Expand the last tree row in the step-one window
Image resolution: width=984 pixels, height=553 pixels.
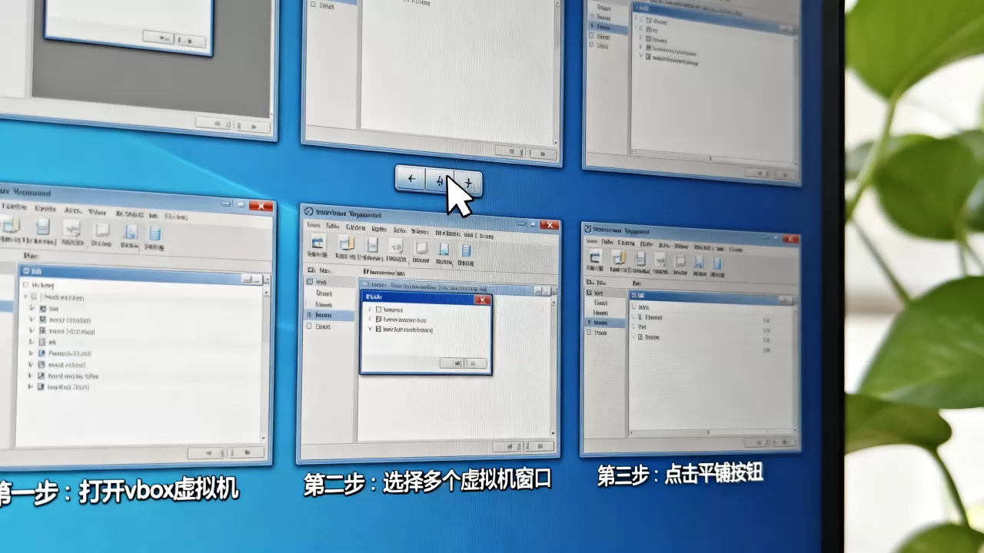click(30, 387)
